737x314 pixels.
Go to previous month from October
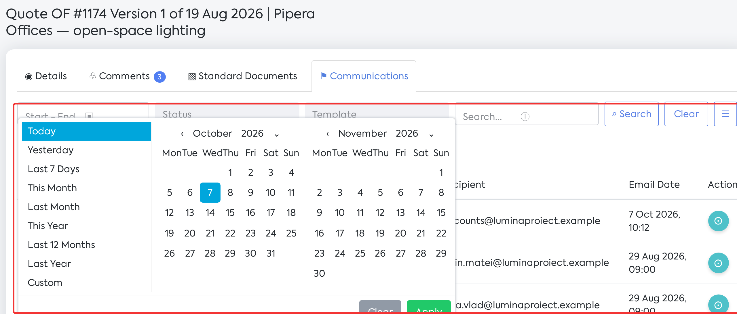tap(182, 134)
